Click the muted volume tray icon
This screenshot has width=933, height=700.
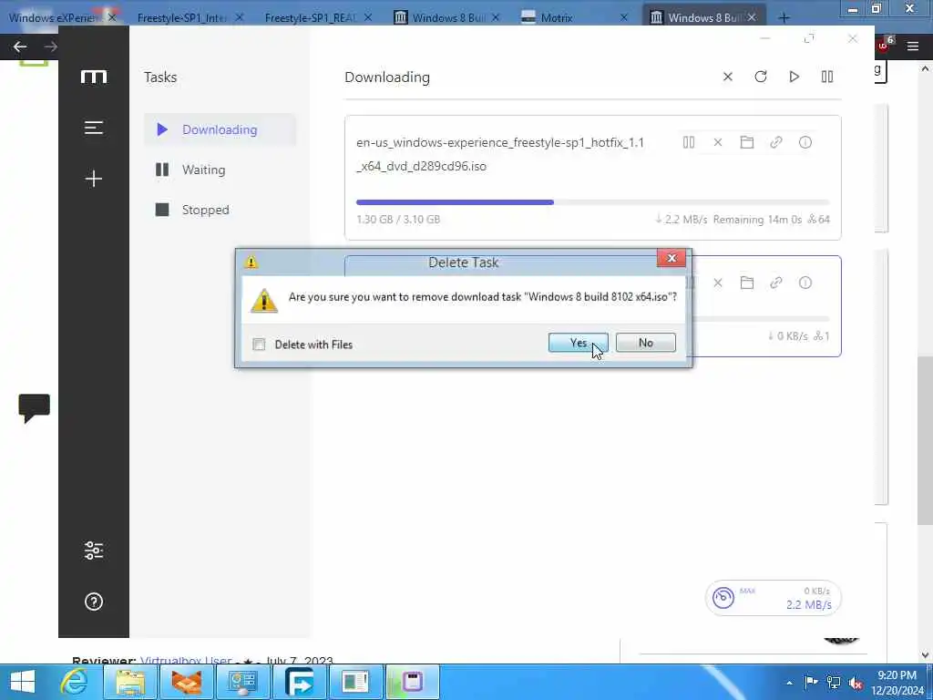point(856,683)
